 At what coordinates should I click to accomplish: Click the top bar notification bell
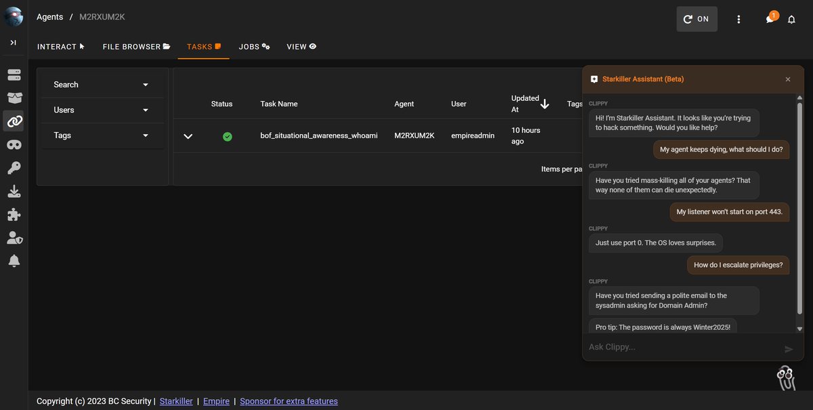click(x=791, y=19)
